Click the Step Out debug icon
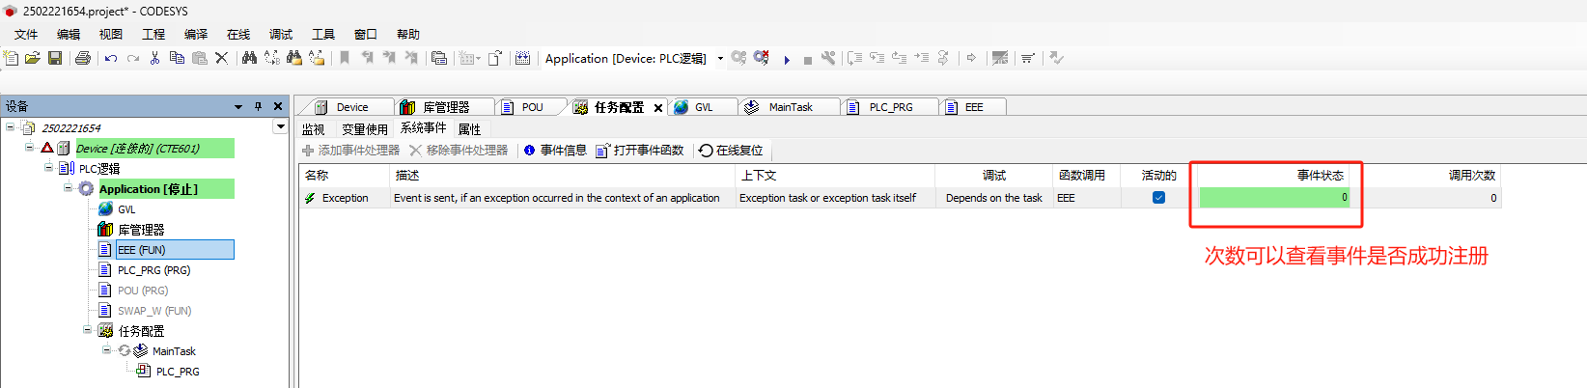This screenshot has height=388, width=1587. click(x=899, y=58)
